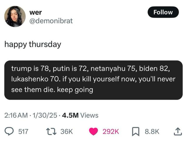
Task: Show the 292K likes count
Action: tap(111, 132)
